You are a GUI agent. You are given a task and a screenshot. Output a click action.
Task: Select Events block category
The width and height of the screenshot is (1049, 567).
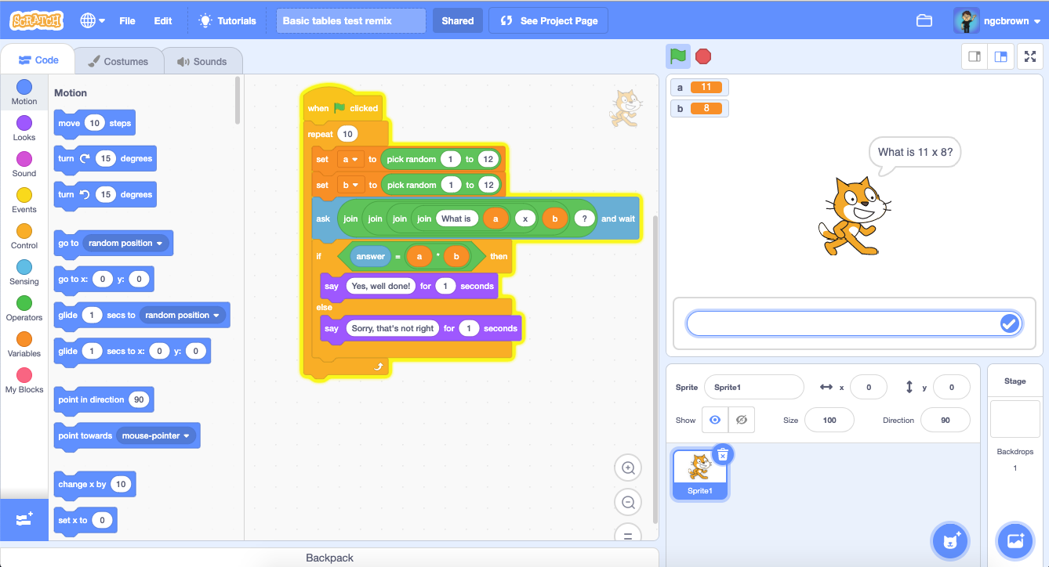[x=24, y=200]
